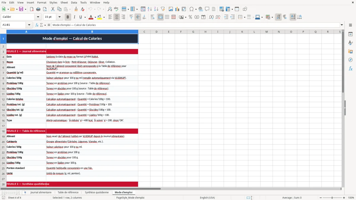The width and height of the screenshot is (356, 200).
Task: Click the AutoFilter funnel icon
Action: 163,9
